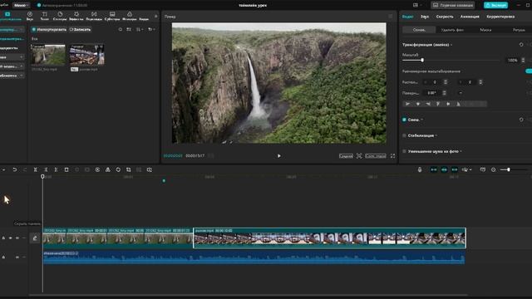The image size is (532, 299).
Task: Click the Export (Экспорт) button
Action: click(x=495, y=5)
